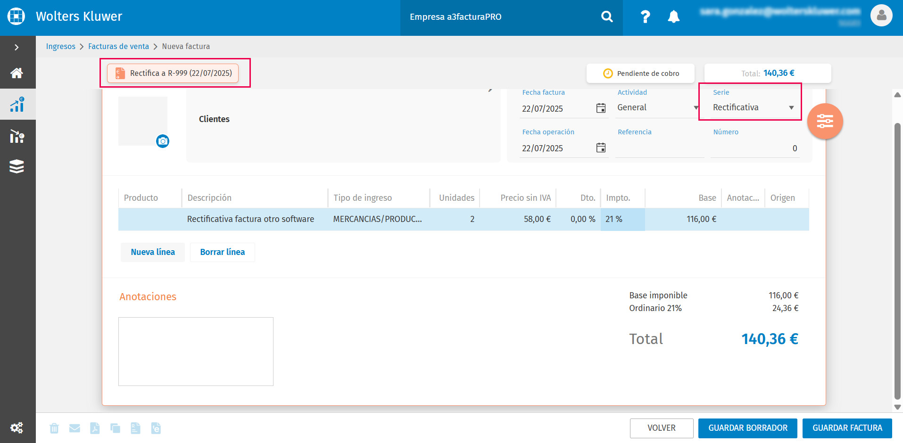Open settings gears in sidebar
The image size is (903, 443).
click(17, 427)
